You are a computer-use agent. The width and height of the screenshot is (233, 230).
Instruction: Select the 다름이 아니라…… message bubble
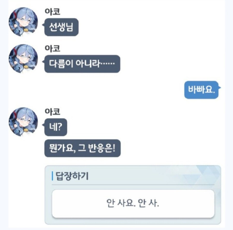(82, 64)
